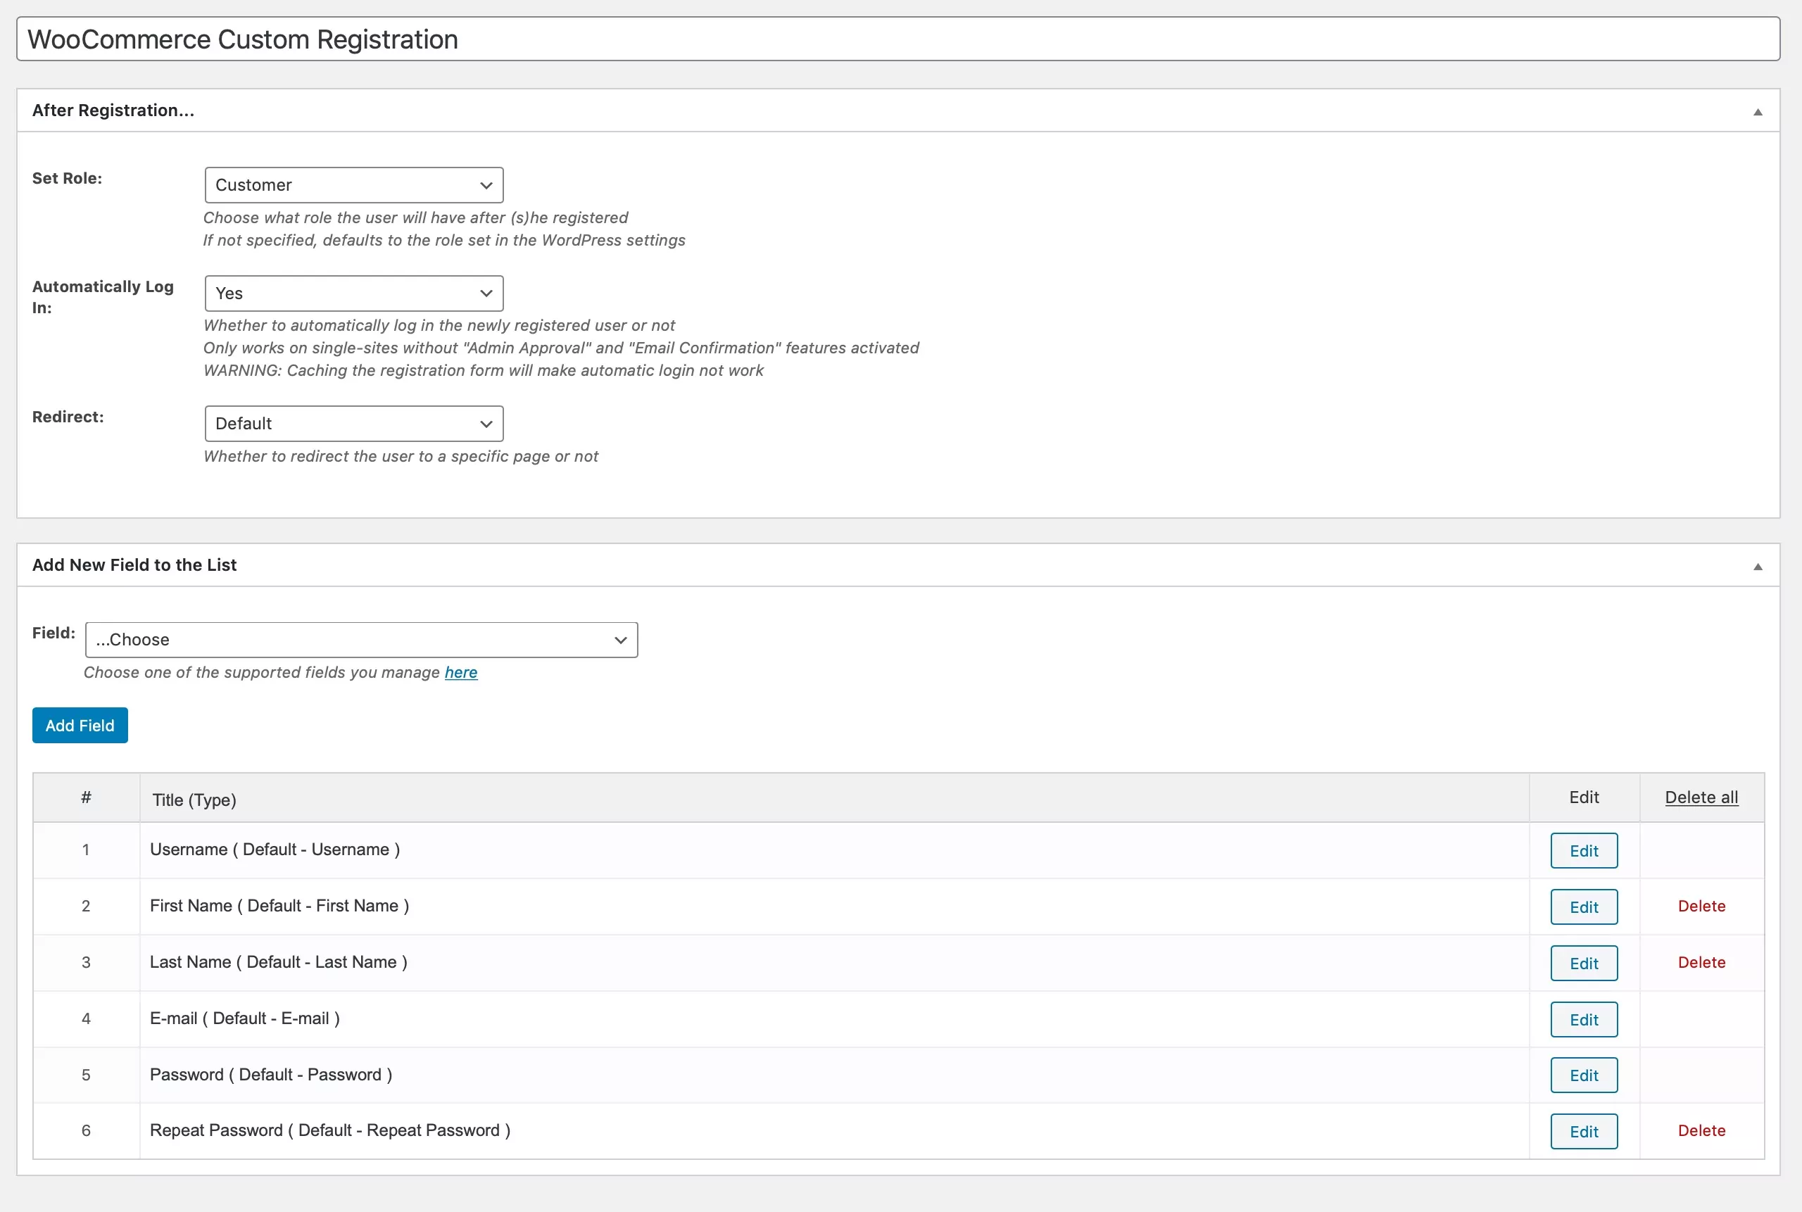Edit the Username field row
Image resolution: width=1802 pixels, height=1212 pixels.
click(x=1583, y=850)
